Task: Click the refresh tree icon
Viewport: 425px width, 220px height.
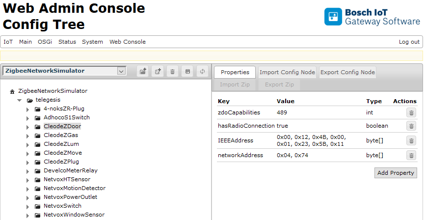Action: (202, 72)
